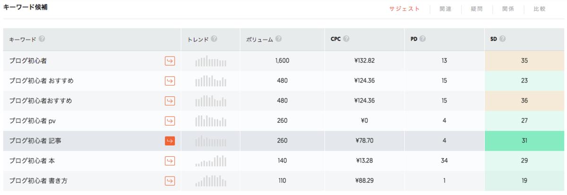Click volume value 140
567x195 pixels.
(x=282, y=161)
